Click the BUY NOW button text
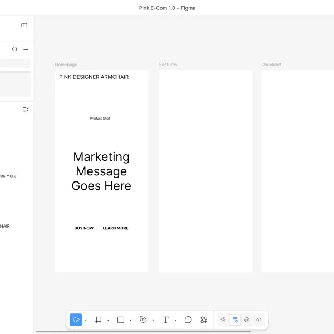 (x=84, y=228)
